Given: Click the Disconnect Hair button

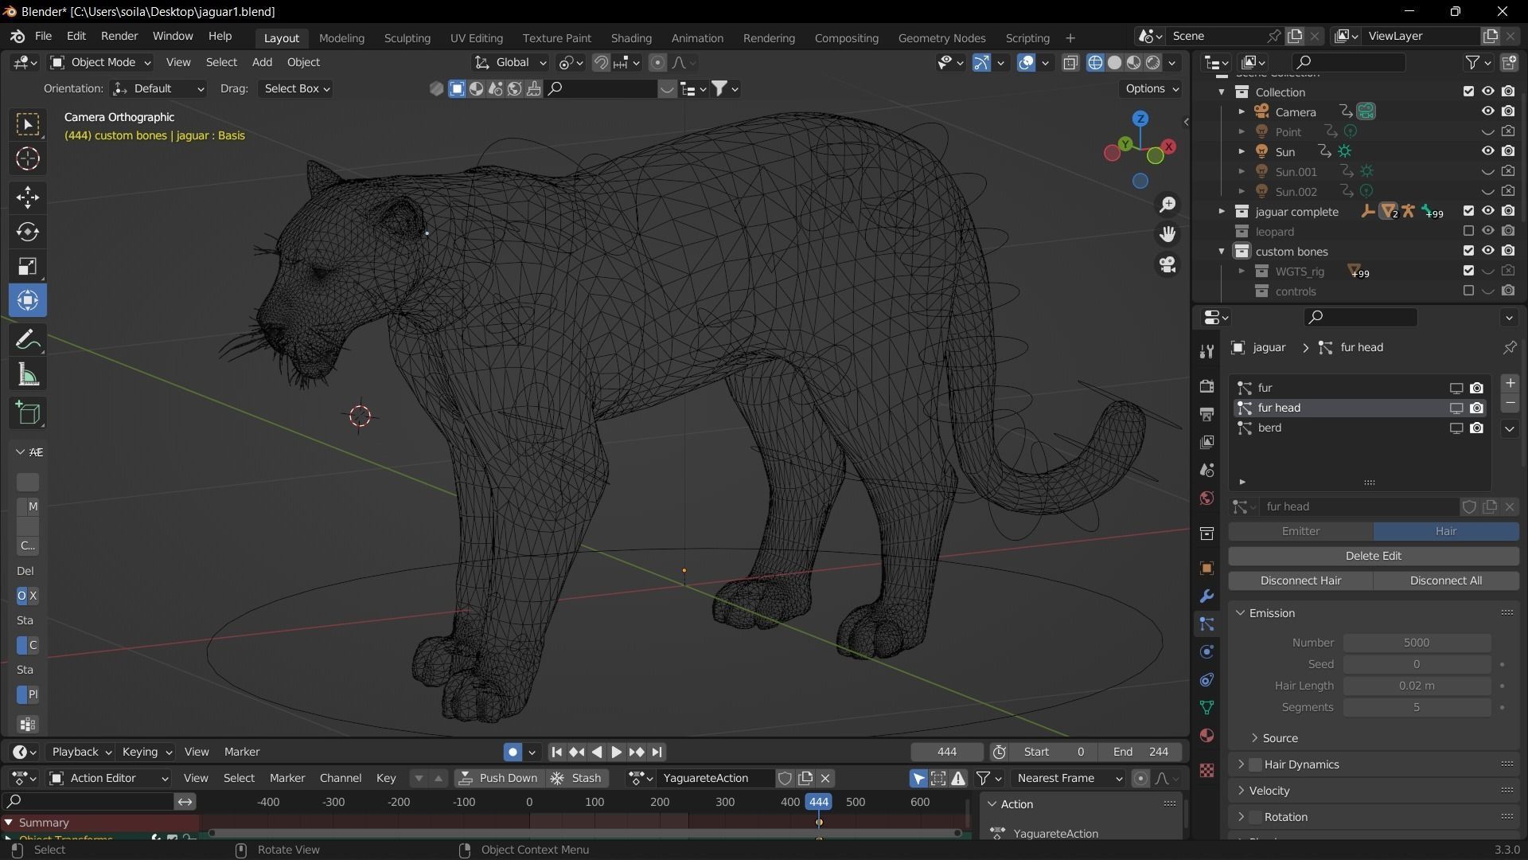Looking at the screenshot, I should (1300, 581).
